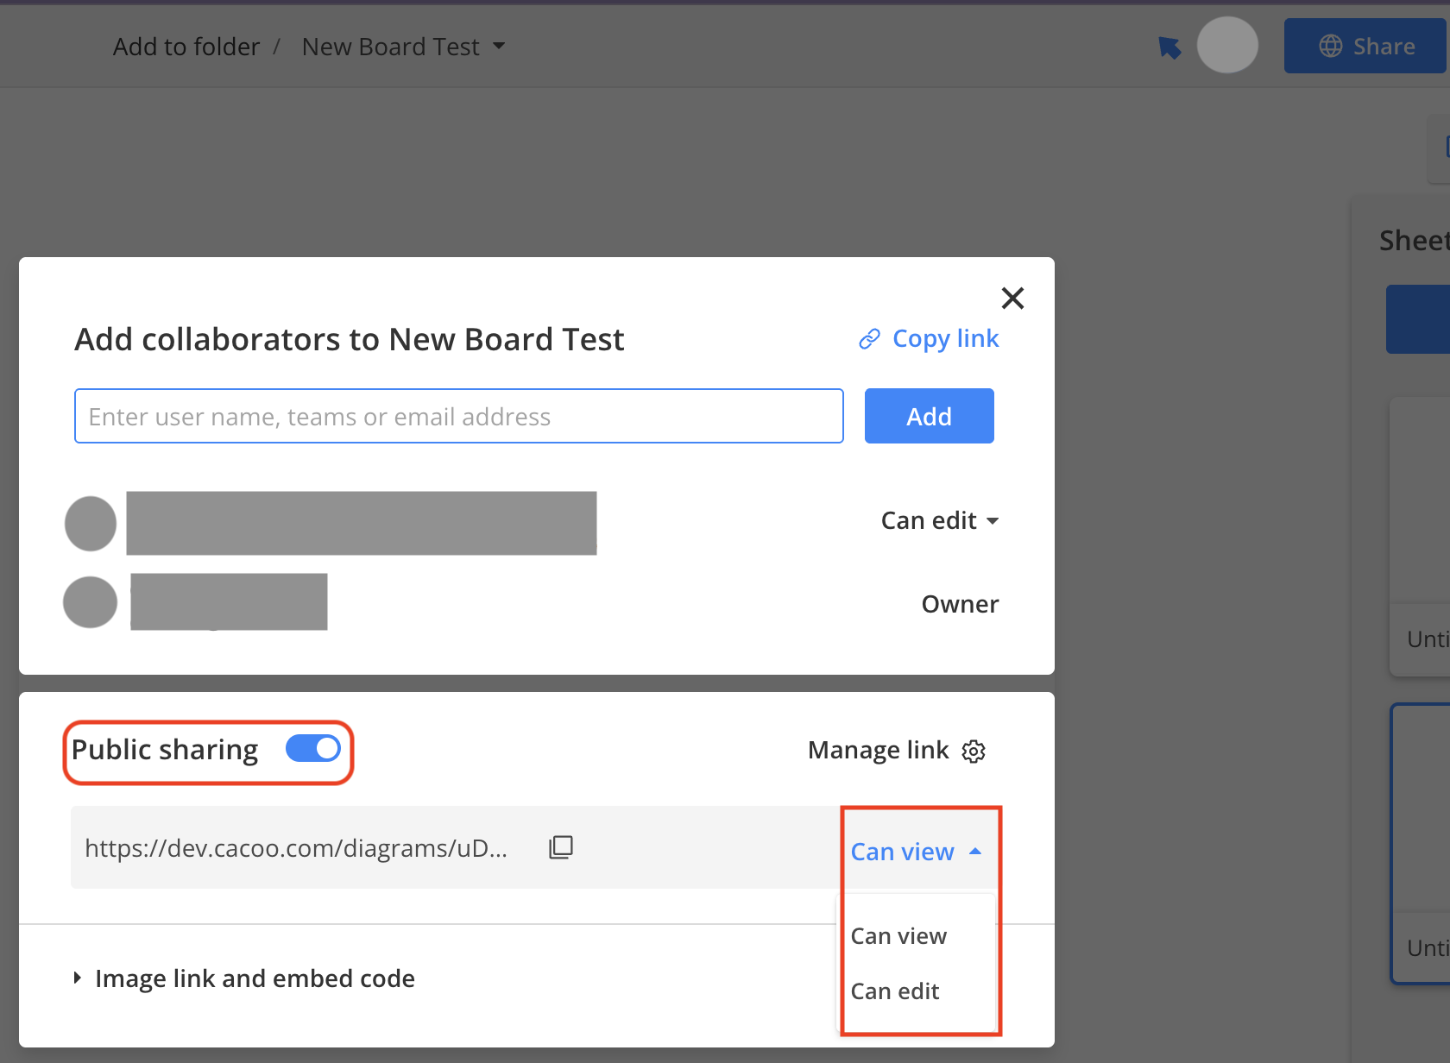The image size is (1450, 1063).
Task: Open Manage link gear settings
Action: click(x=974, y=752)
